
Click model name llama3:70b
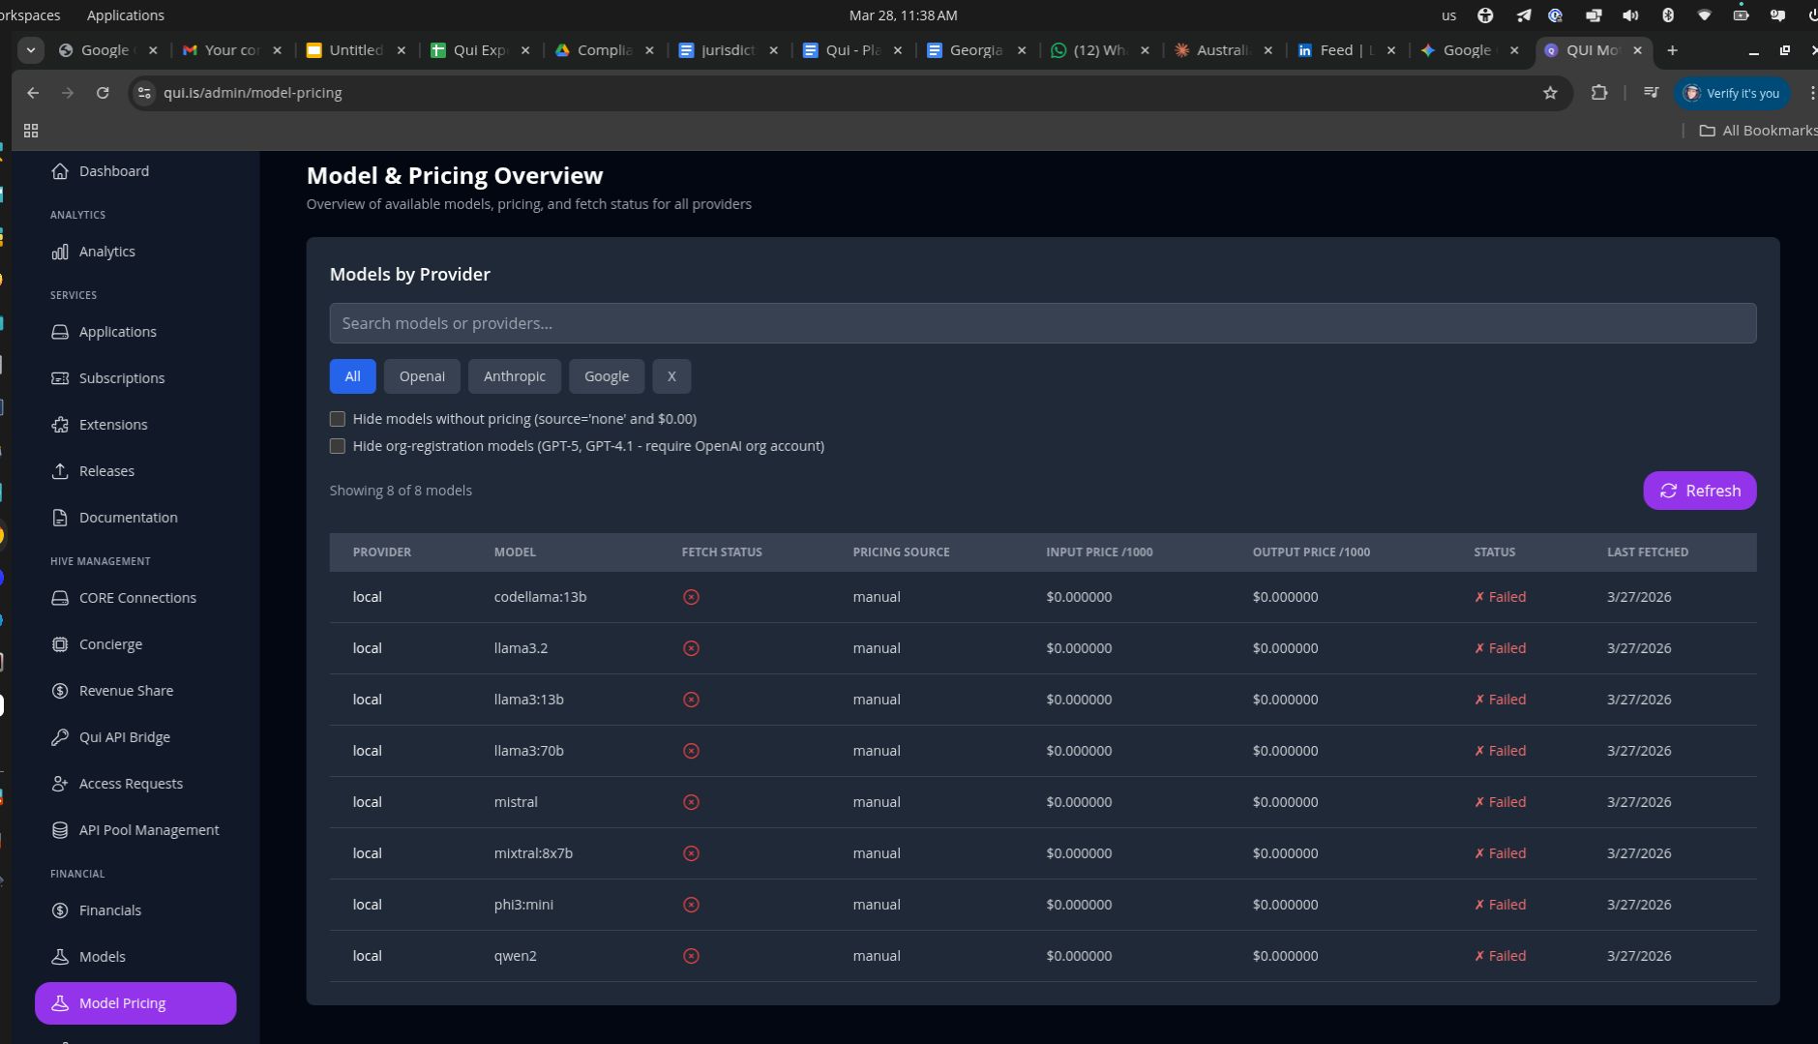528,751
